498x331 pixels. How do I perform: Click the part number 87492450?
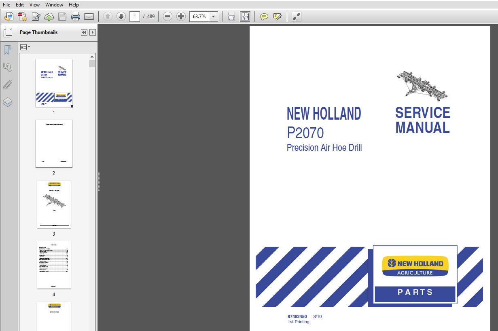pos(297,316)
